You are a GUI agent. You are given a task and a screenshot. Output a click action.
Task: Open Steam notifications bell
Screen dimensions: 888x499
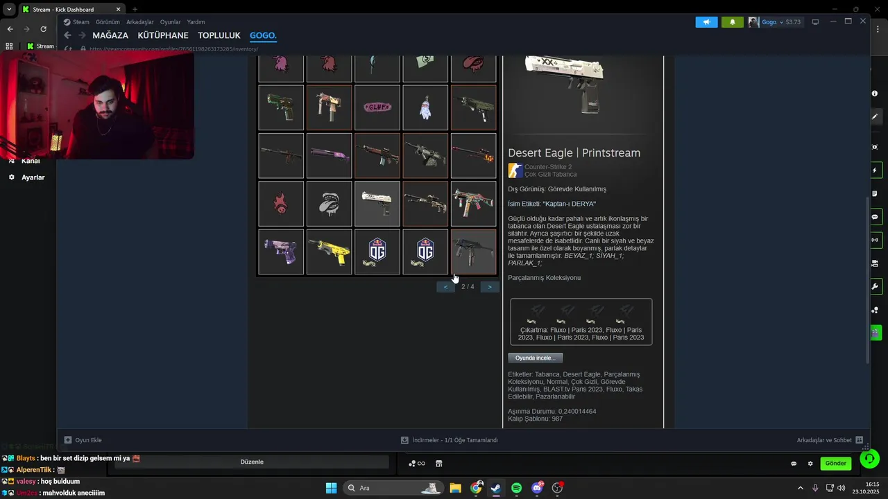(x=733, y=22)
